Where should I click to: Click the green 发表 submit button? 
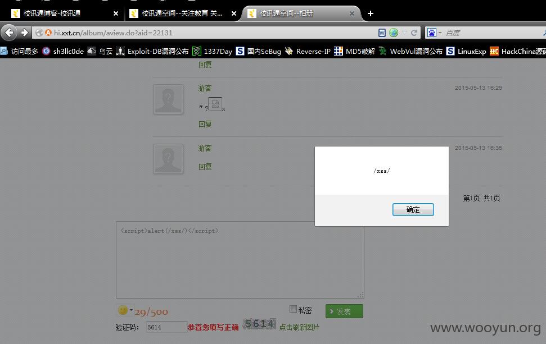(344, 311)
